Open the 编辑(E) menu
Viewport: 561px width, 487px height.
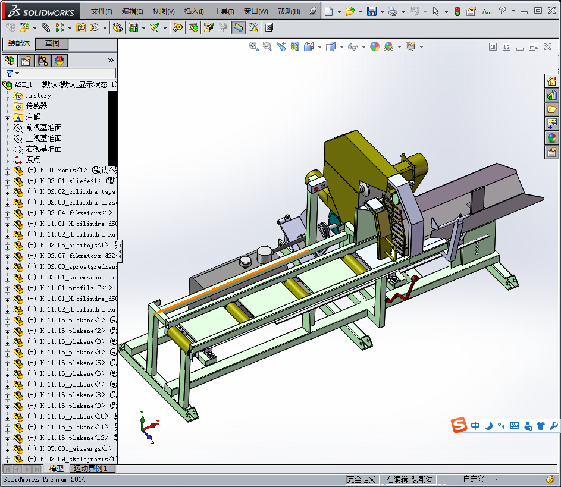click(133, 11)
